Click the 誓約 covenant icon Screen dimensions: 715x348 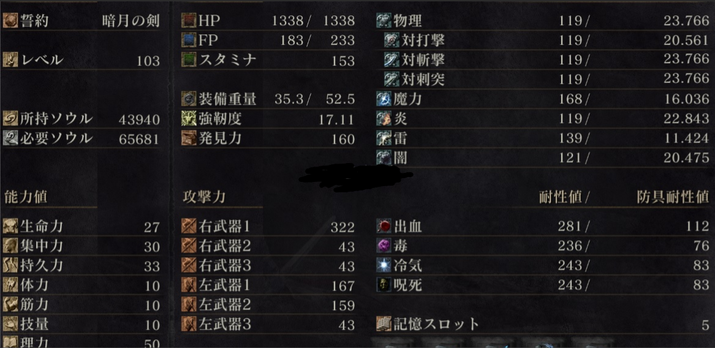click(10, 20)
